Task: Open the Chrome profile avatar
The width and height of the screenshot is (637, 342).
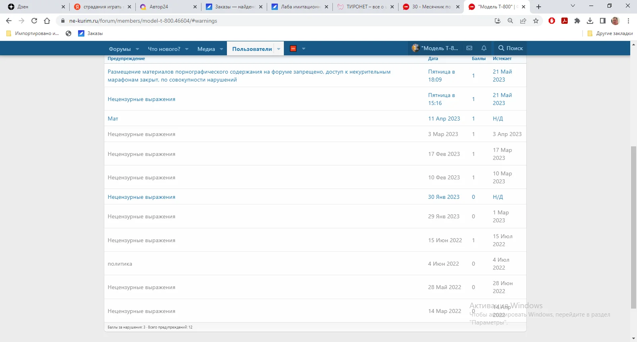Action: (616, 21)
